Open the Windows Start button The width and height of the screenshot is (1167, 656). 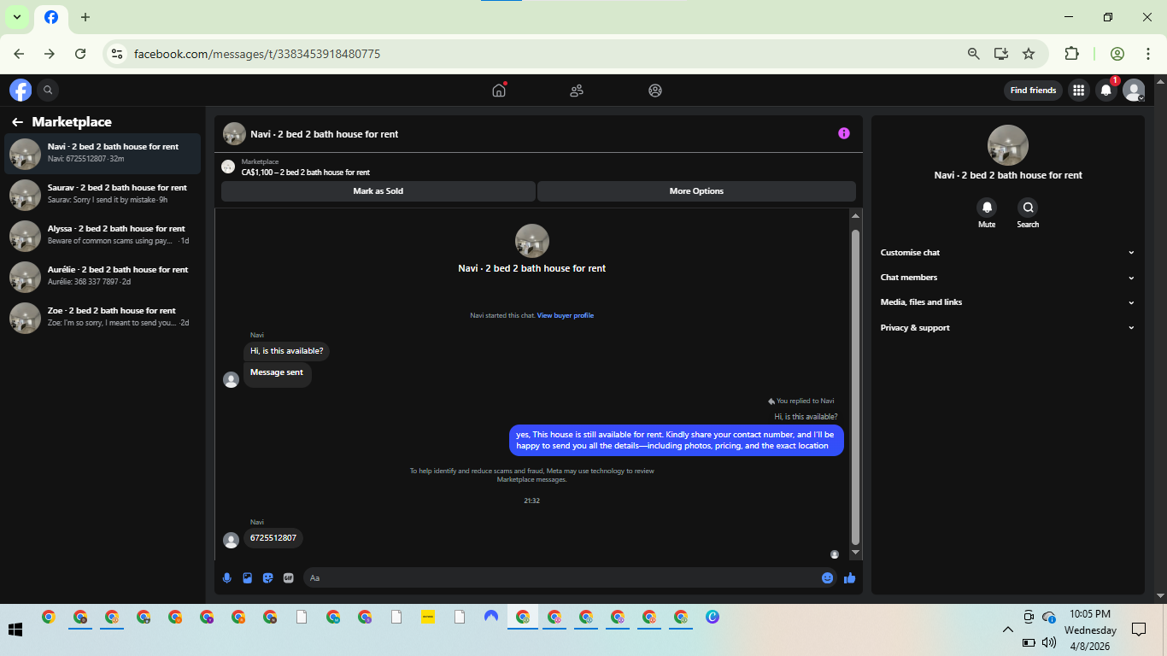(x=15, y=630)
